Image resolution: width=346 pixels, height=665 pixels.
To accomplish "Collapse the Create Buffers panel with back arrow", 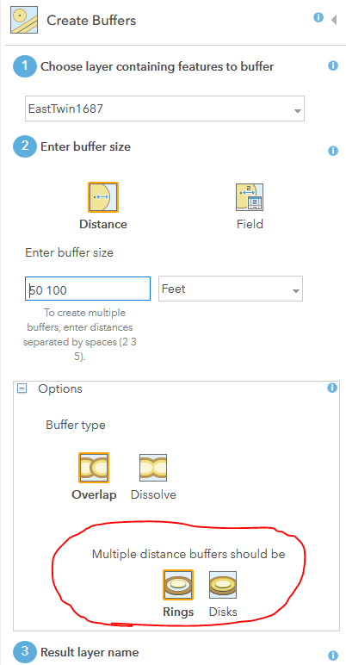I will click(334, 20).
